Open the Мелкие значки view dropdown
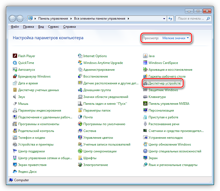This screenshot has height=191, width=220. (x=175, y=38)
